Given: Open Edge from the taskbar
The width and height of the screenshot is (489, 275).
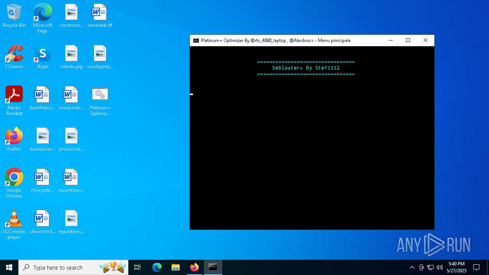Looking at the screenshot, I should [x=157, y=267].
